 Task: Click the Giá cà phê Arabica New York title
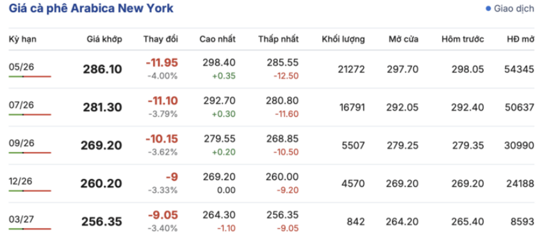pos(91,8)
